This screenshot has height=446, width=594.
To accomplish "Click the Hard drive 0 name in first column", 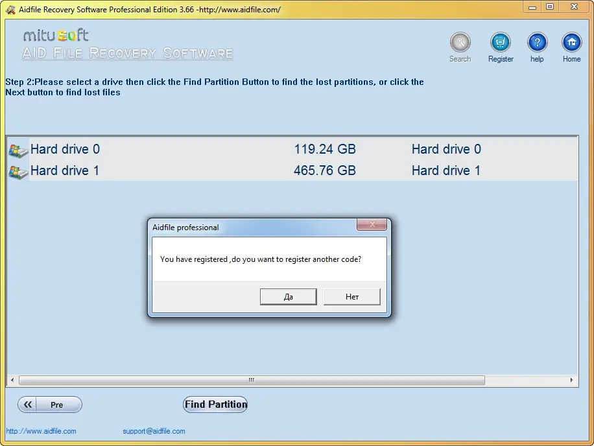I will (65, 149).
